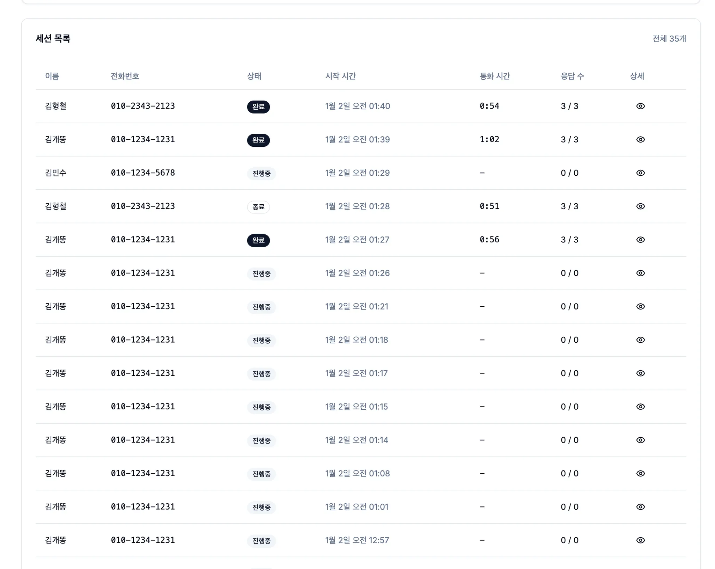Screen dimensions: 715x569
Task: Select the 진행중 badge on 김민수's row
Action: (x=261, y=174)
